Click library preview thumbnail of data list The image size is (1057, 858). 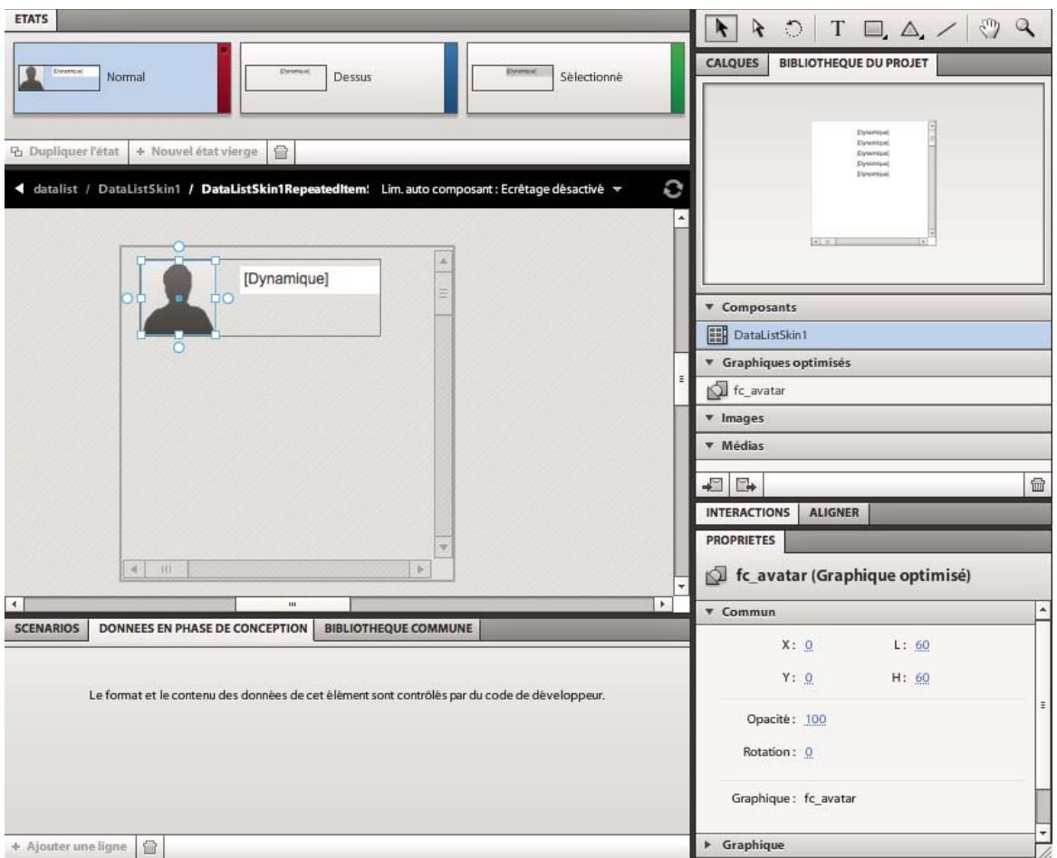(873, 183)
